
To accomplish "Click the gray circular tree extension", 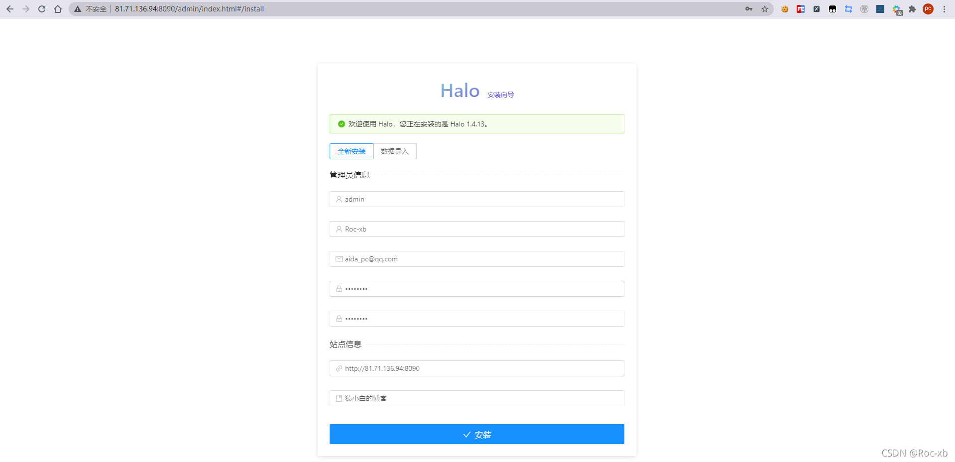I will tap(864, 9).
